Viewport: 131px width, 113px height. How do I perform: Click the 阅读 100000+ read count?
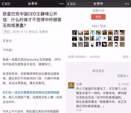77,57
